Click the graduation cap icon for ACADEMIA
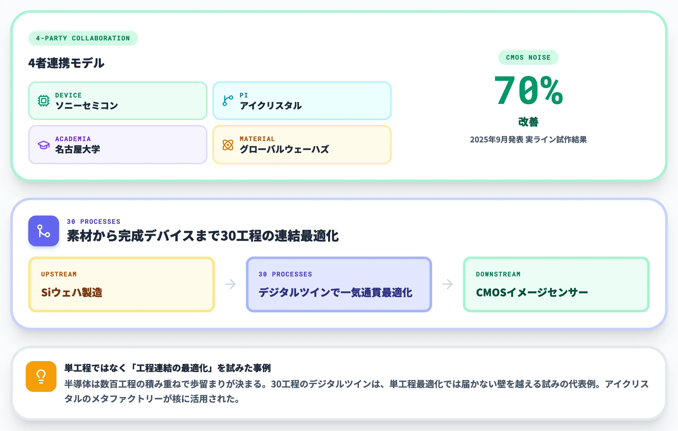The height and width of the screenshot is (431, 678). point(44,145)
